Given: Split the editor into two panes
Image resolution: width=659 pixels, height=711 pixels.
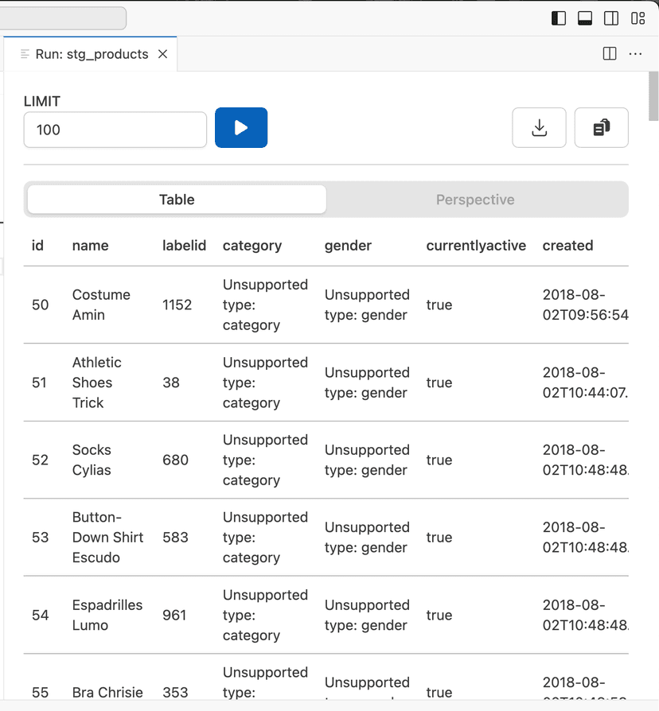Looking at the screenshot, I should (609, 53).
